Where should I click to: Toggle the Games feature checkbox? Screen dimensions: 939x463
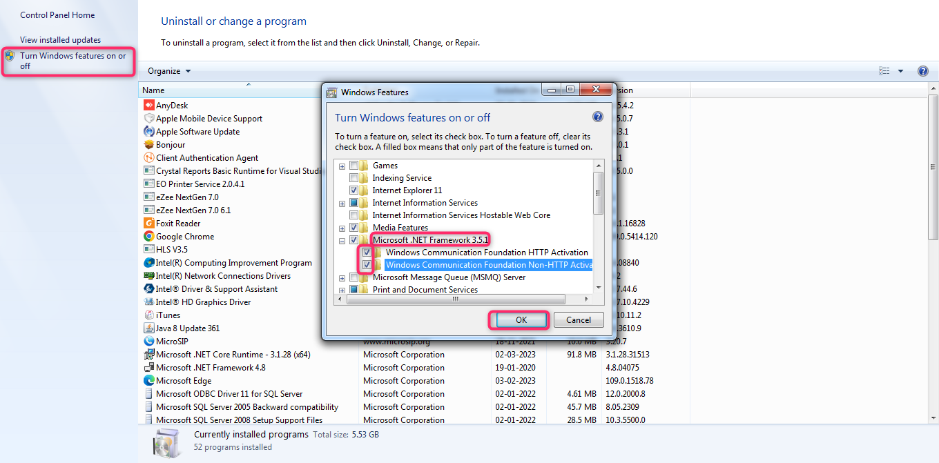tap(354, 166)
